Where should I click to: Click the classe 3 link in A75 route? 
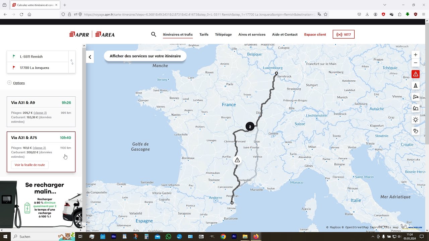39,148
